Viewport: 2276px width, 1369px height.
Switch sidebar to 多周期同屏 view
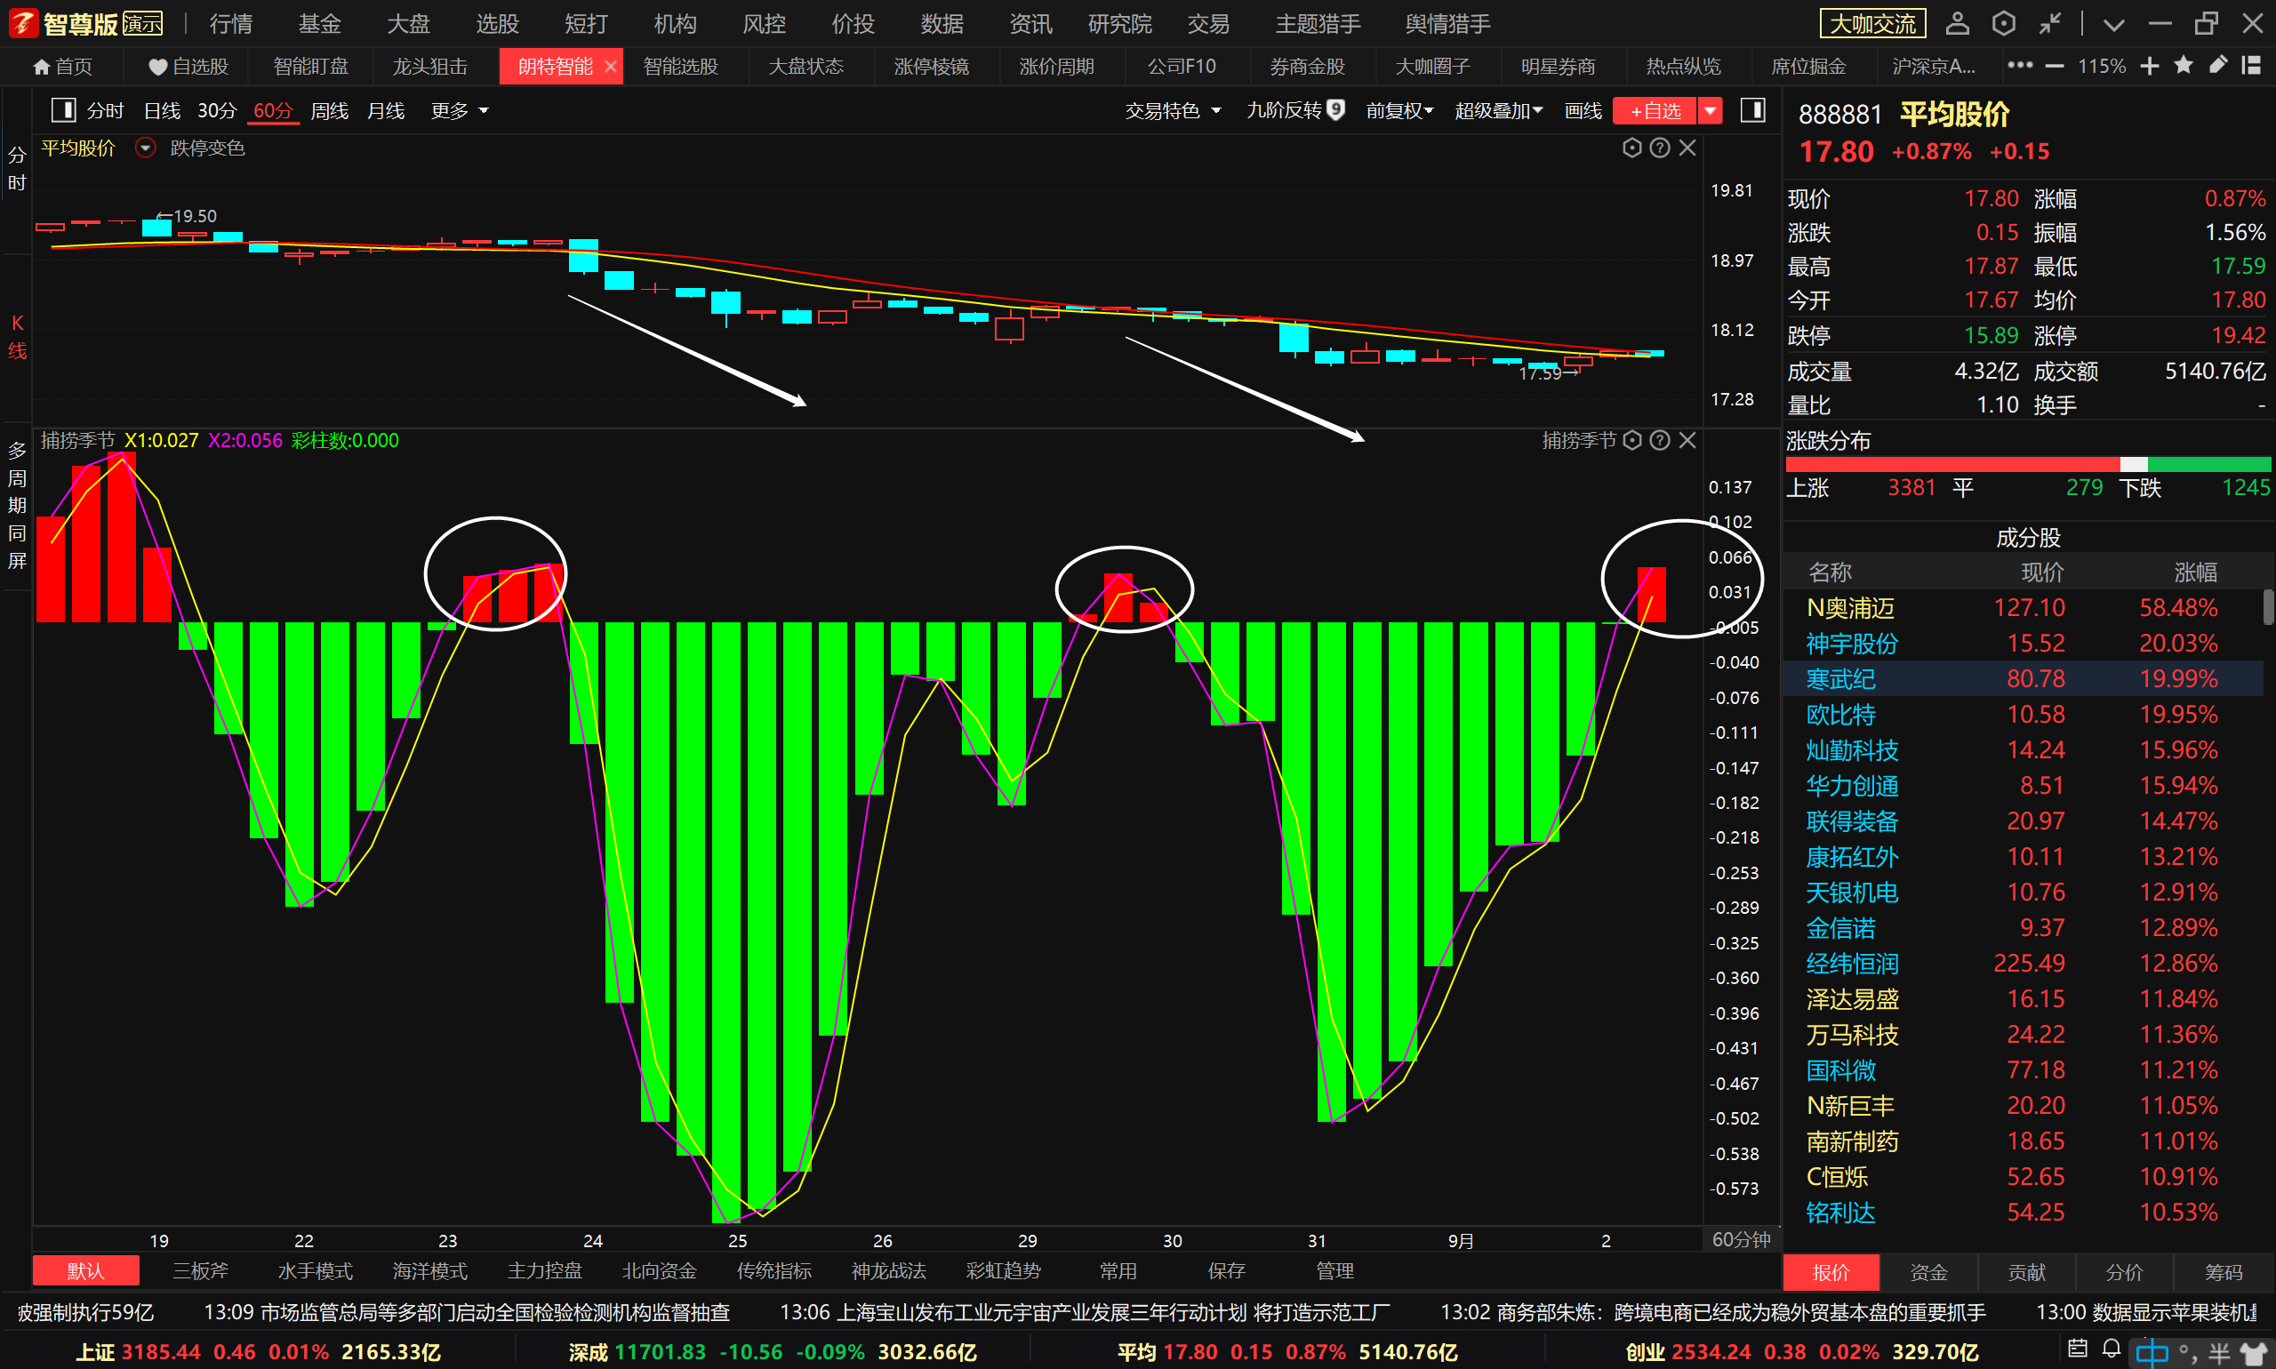pyautogui.click(x=17, y=505)
